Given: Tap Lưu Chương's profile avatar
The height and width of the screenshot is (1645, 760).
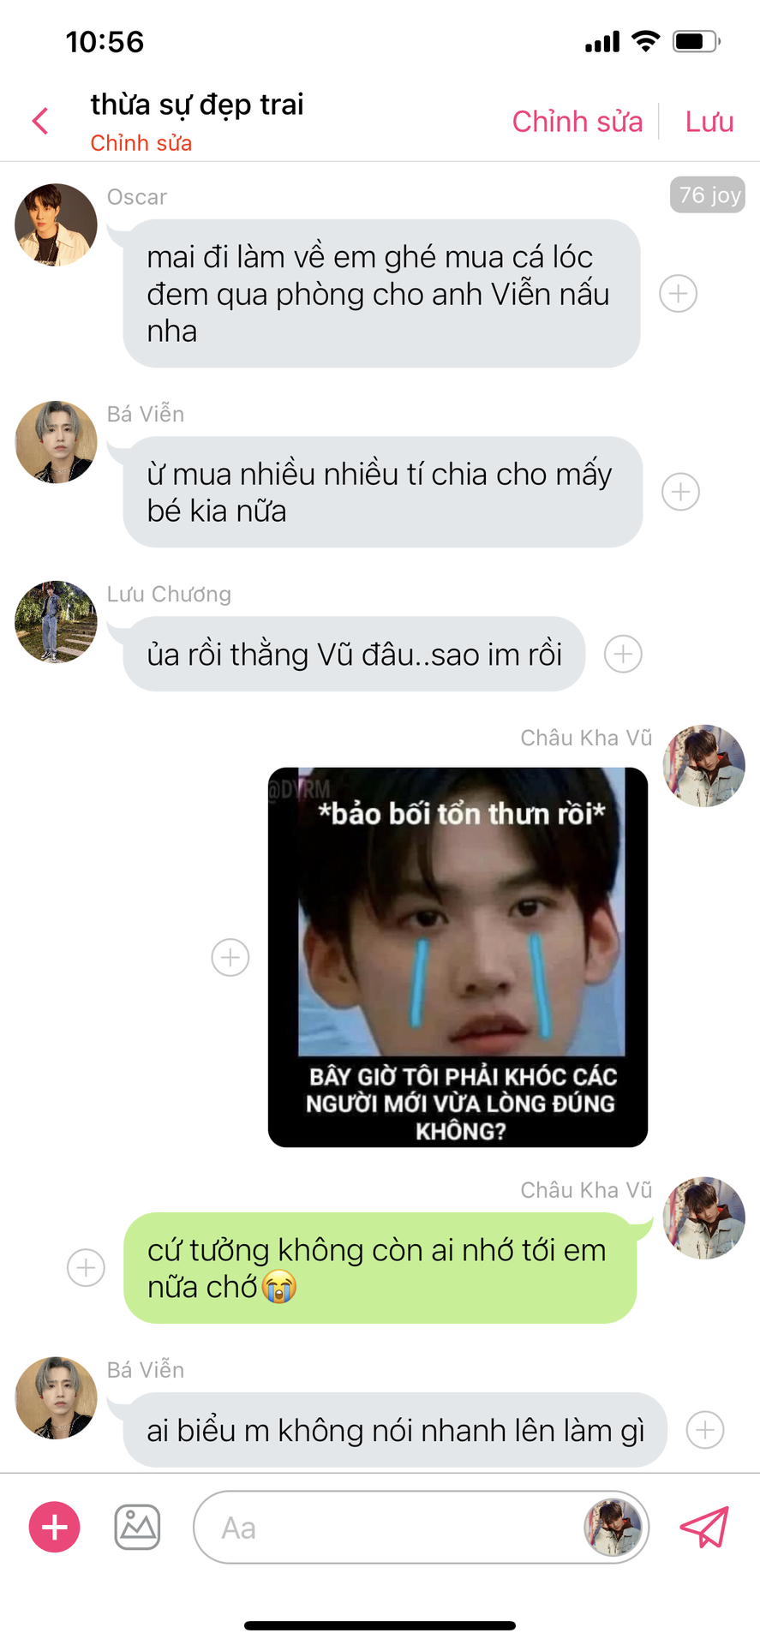Looking at the screenshot, I should 56,622.
